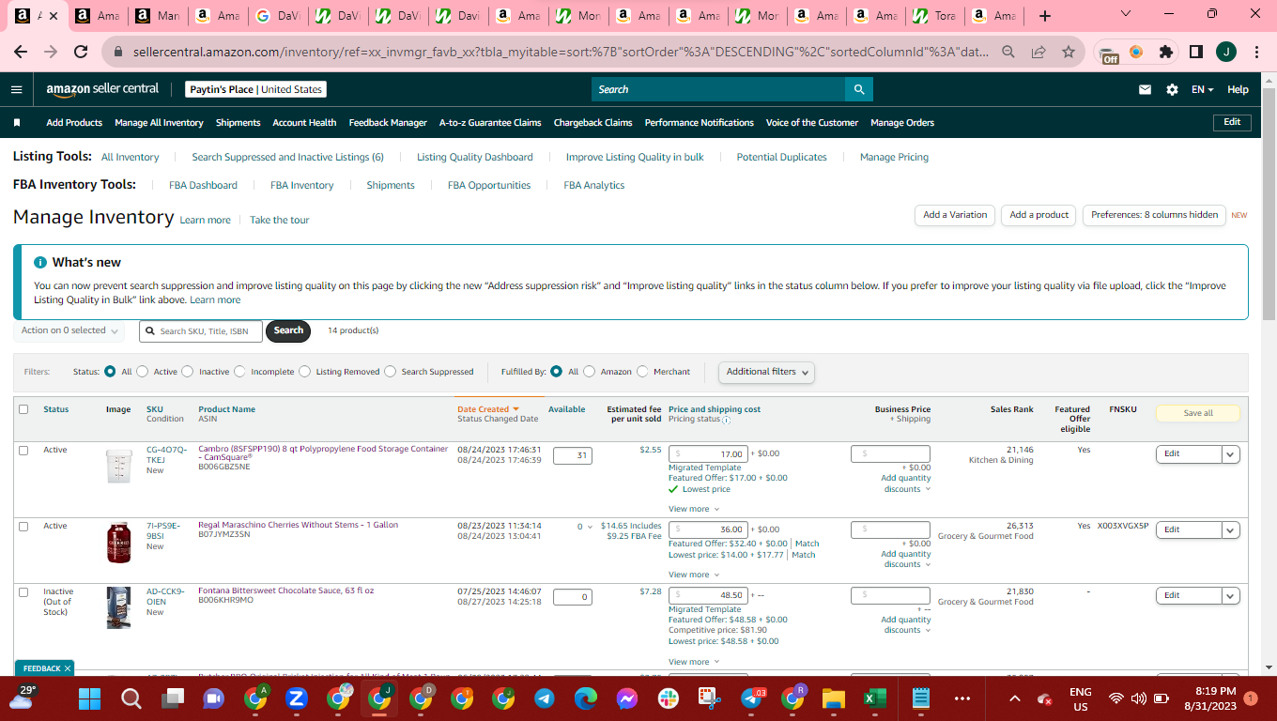The image size is (1277, 721).
Task: Filter by Fulfilled By Amazon radio
Action: click(590, 372)
